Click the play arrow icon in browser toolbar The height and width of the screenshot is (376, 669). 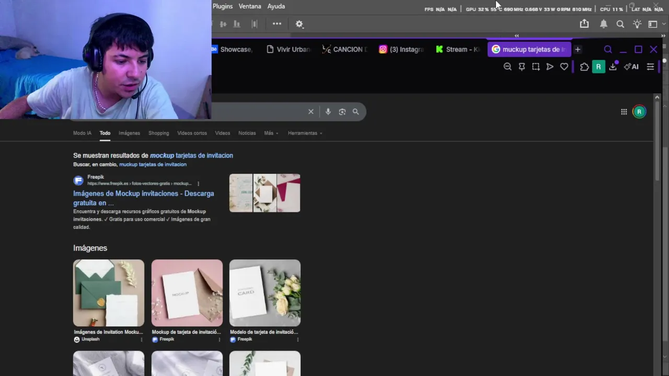(x=550, y=67)
